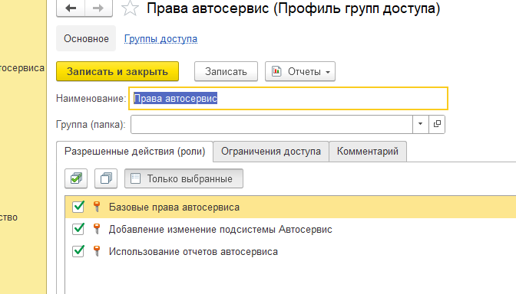
Task: Uncheck all roles icon button
Action: (106, 178)
